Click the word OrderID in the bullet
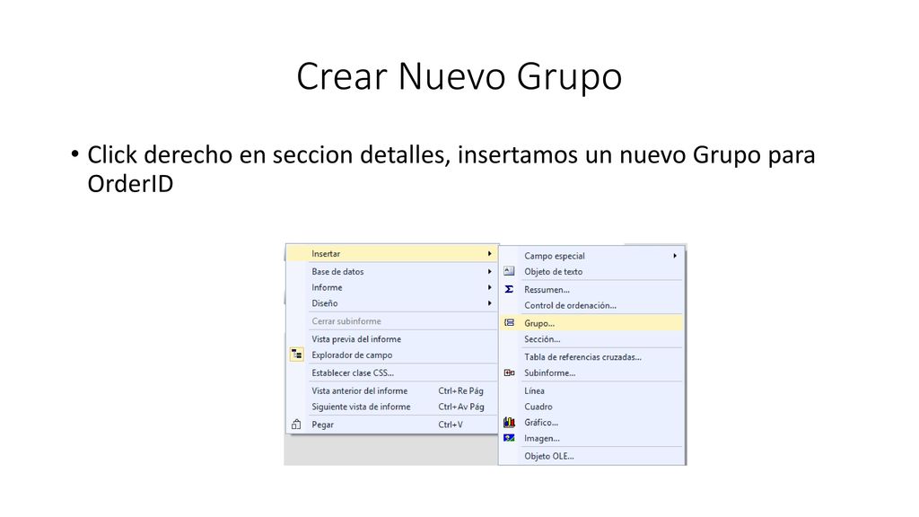Image resolution: width=919 pixels, height=517 pixels. [x=130, y=183]
